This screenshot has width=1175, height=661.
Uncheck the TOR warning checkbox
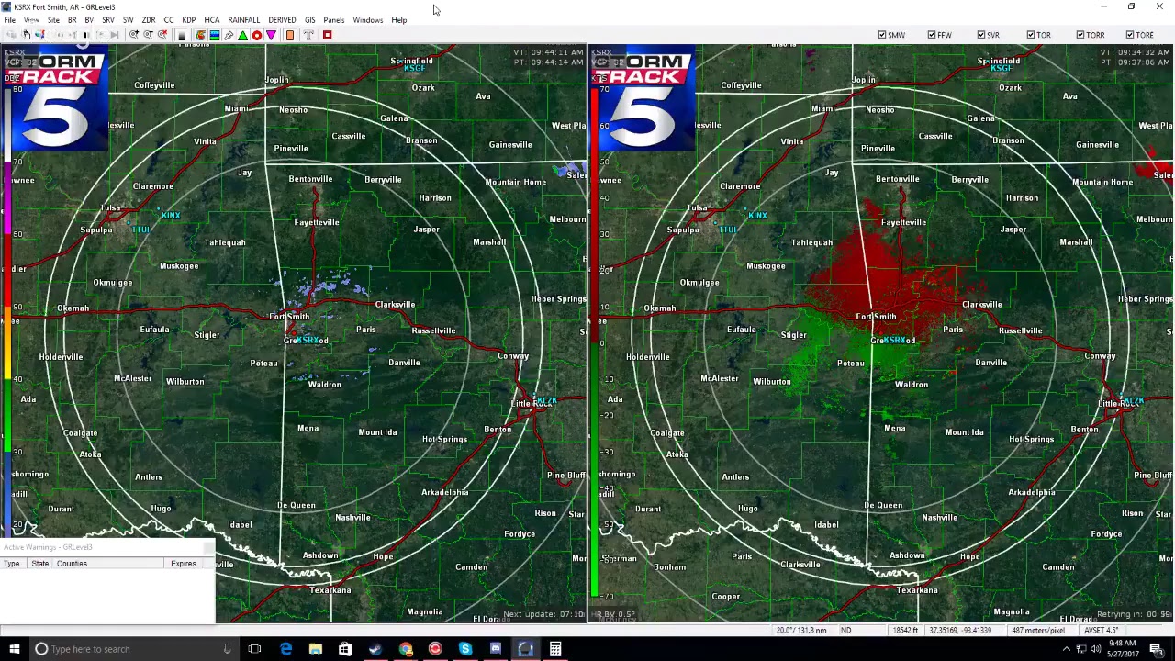click(x=1031, y=35)
